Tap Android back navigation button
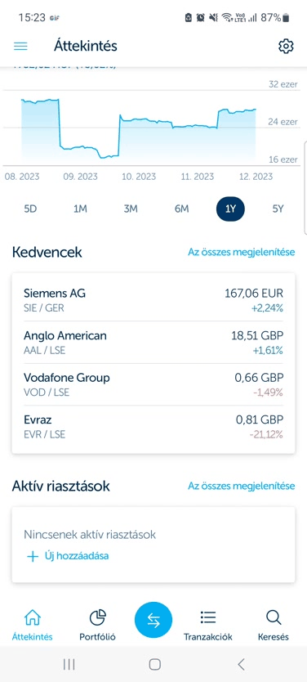Image resolution: width=307 pixels, height=682 pixels. coord(241,664)
